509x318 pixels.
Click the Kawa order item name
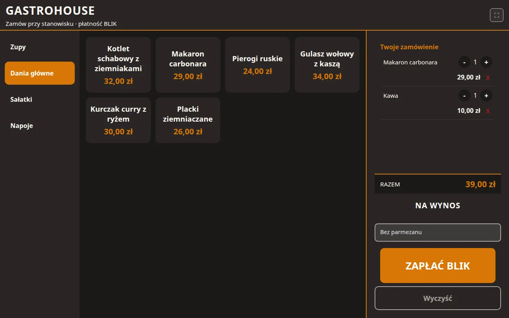(x=390, y=96)
